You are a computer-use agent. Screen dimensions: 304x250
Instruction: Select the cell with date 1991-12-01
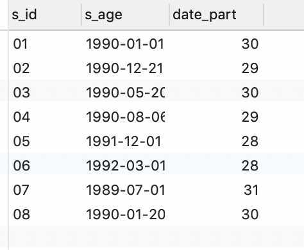point(125,142)
